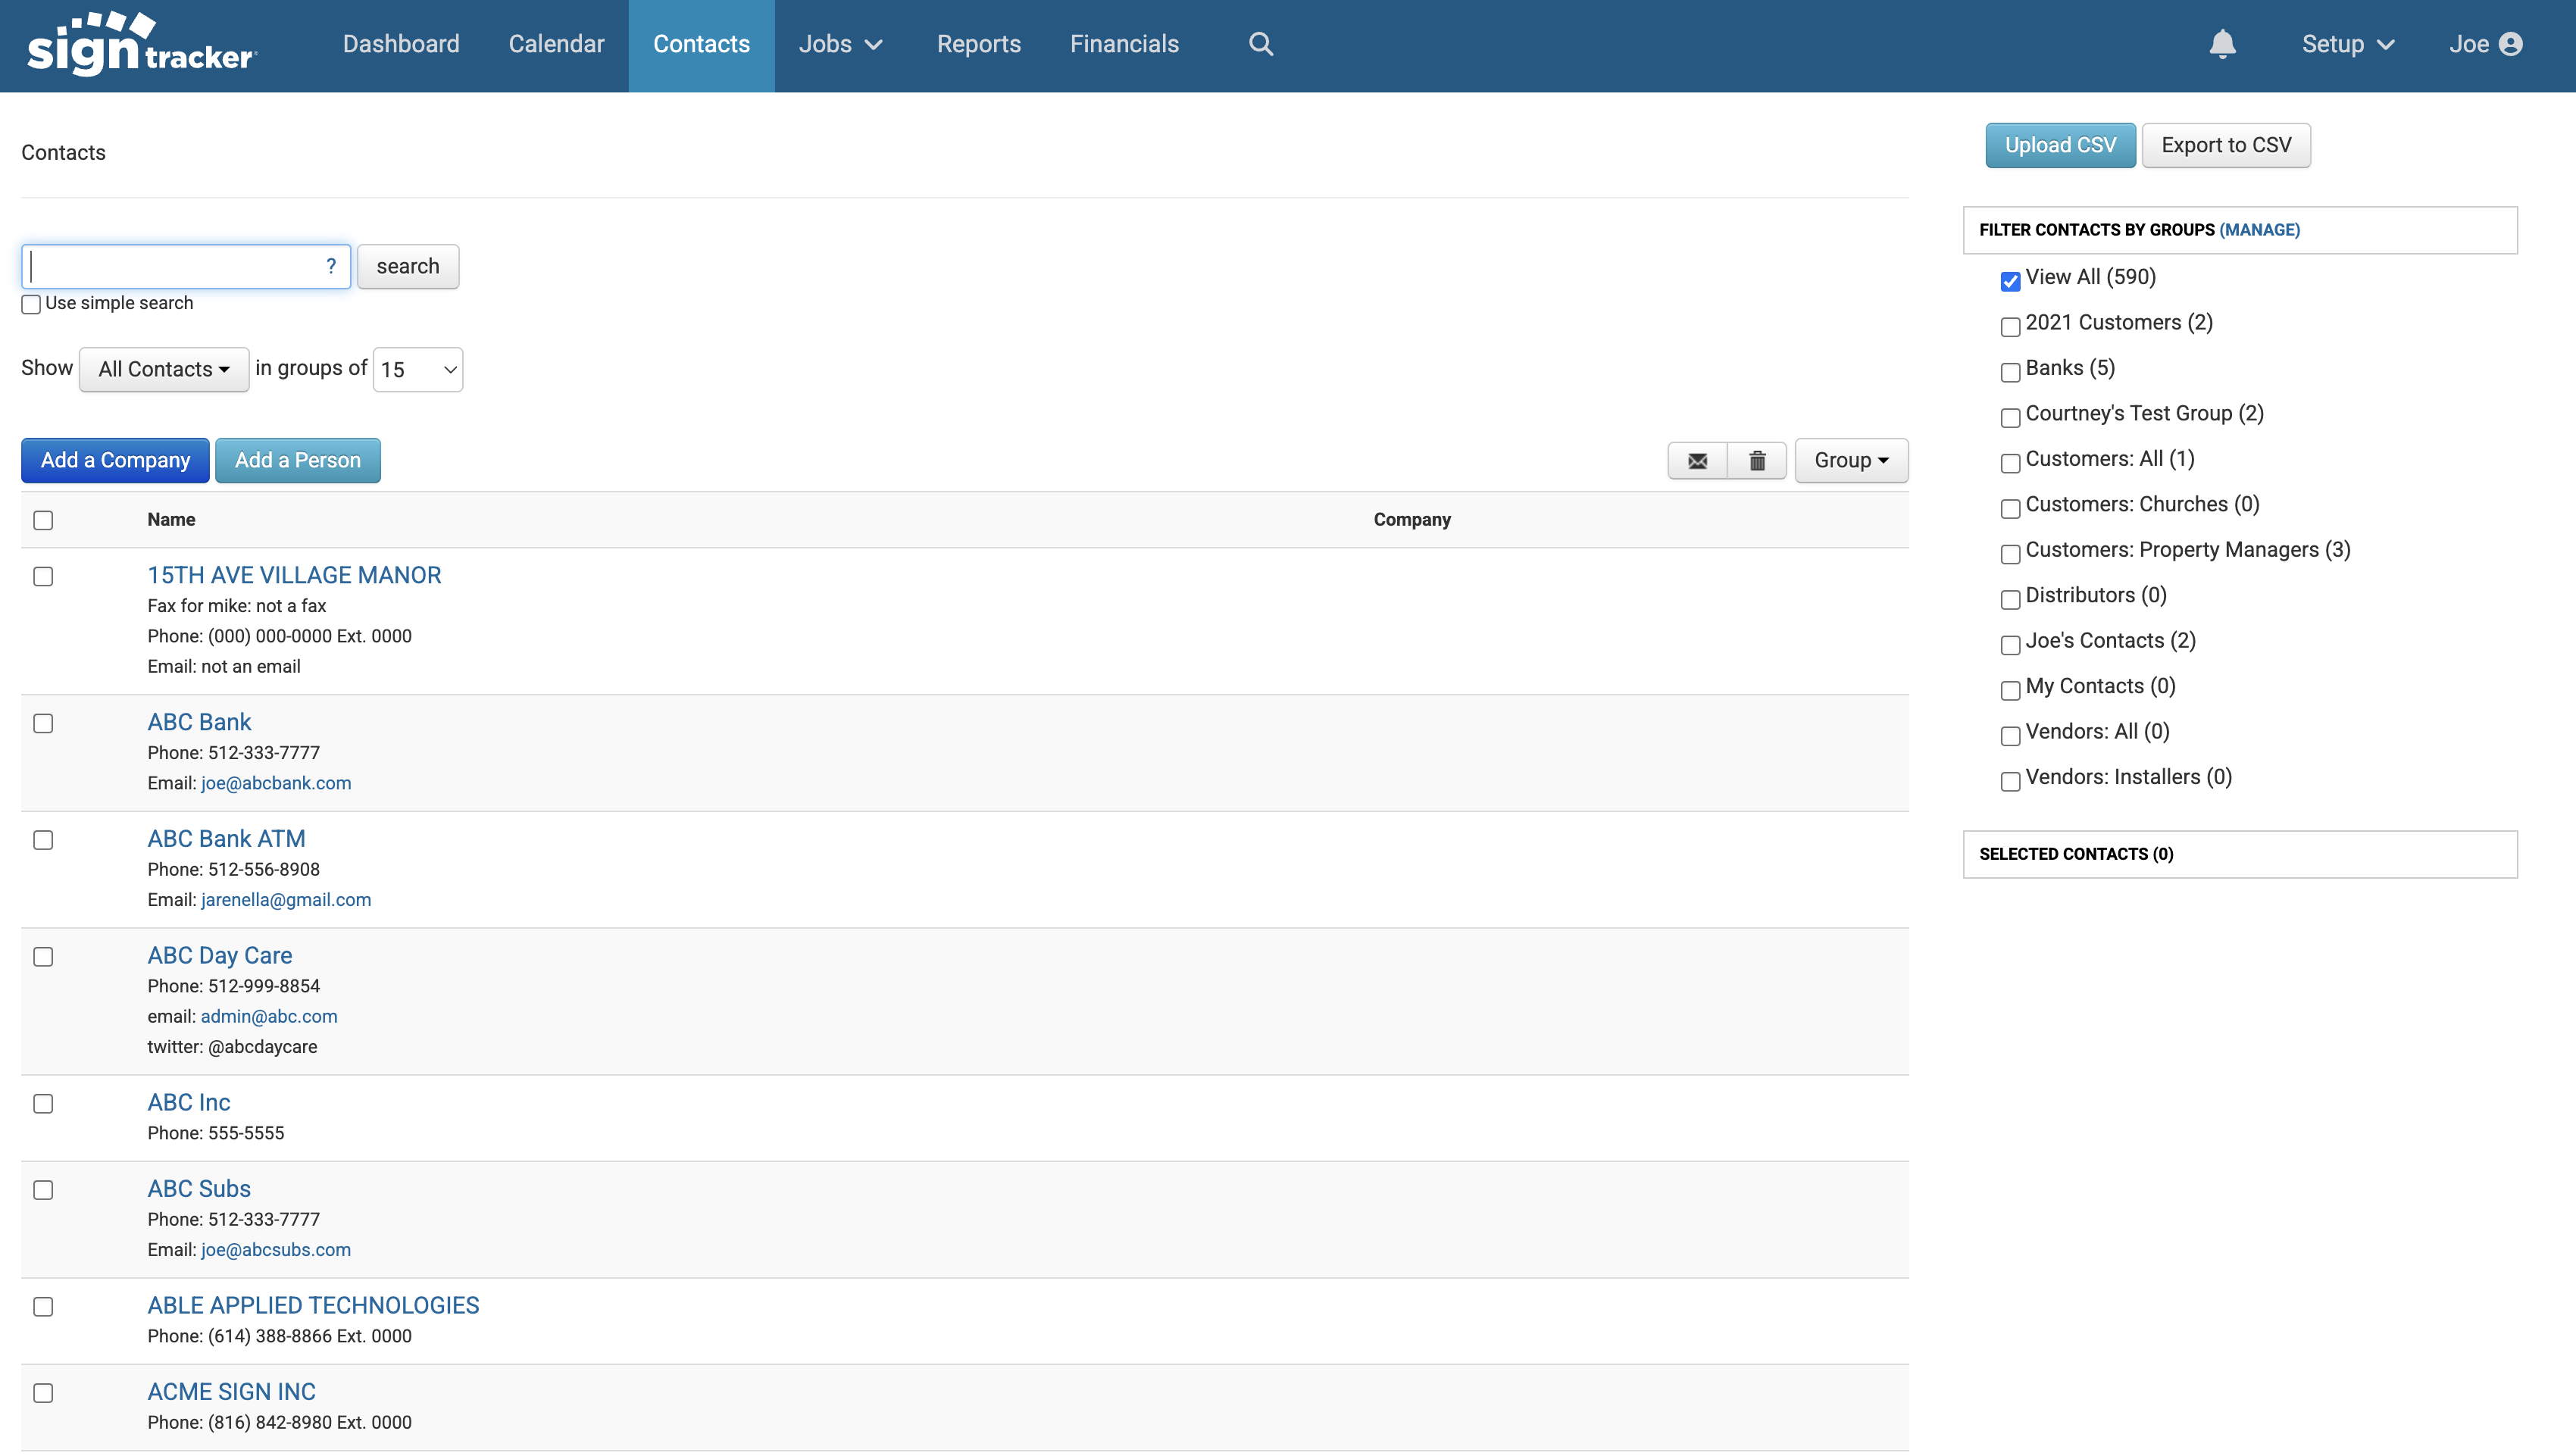Open the Financials tab
This screenshot has height=1456, width=2576.
click(x=1124, y=44)
